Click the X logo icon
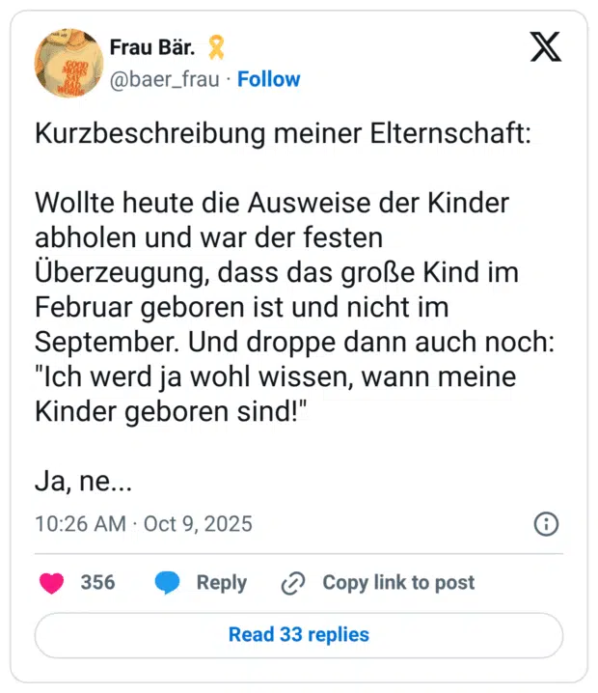Image resolution: width=598 pixels, height=693 pixels. (546, 46)
